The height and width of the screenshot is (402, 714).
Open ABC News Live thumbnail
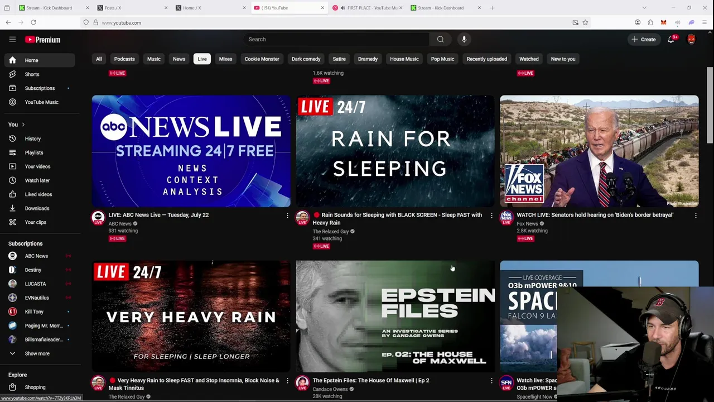tap(191, 151)
